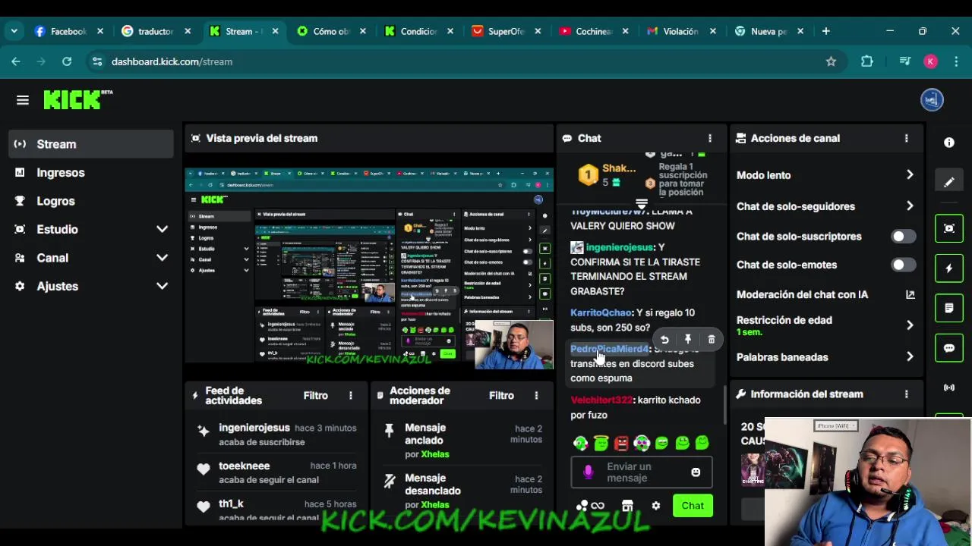This screenshot has height=546, width=972.
Task: Open the hamburger menu beside the Kick logo
Action: click(22, 100)
